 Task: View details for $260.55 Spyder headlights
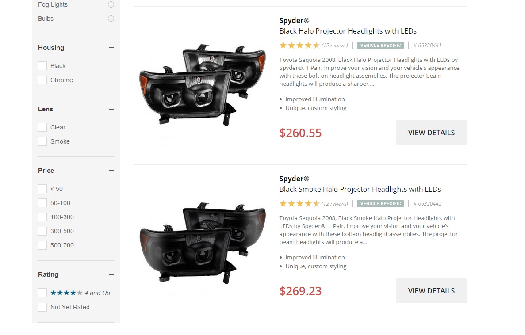(x=431, y=133)
